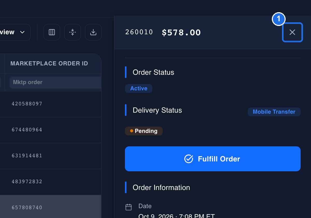Screen dimensions: 311x218
Task: Click the Pending delivery status badge
Action: pos(144,131)
